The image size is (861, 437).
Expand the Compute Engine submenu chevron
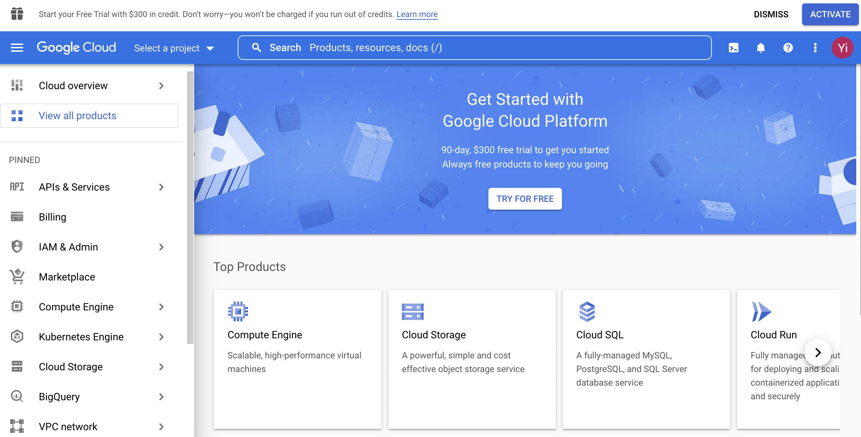[x=161, y=307]
